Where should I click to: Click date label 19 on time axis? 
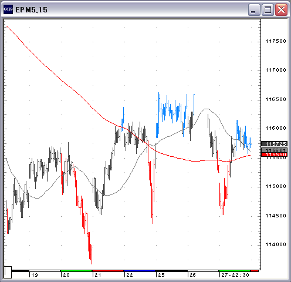tap(35, 275)
